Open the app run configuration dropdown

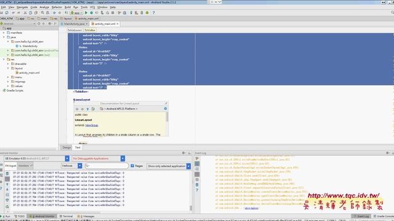[76, 12]
